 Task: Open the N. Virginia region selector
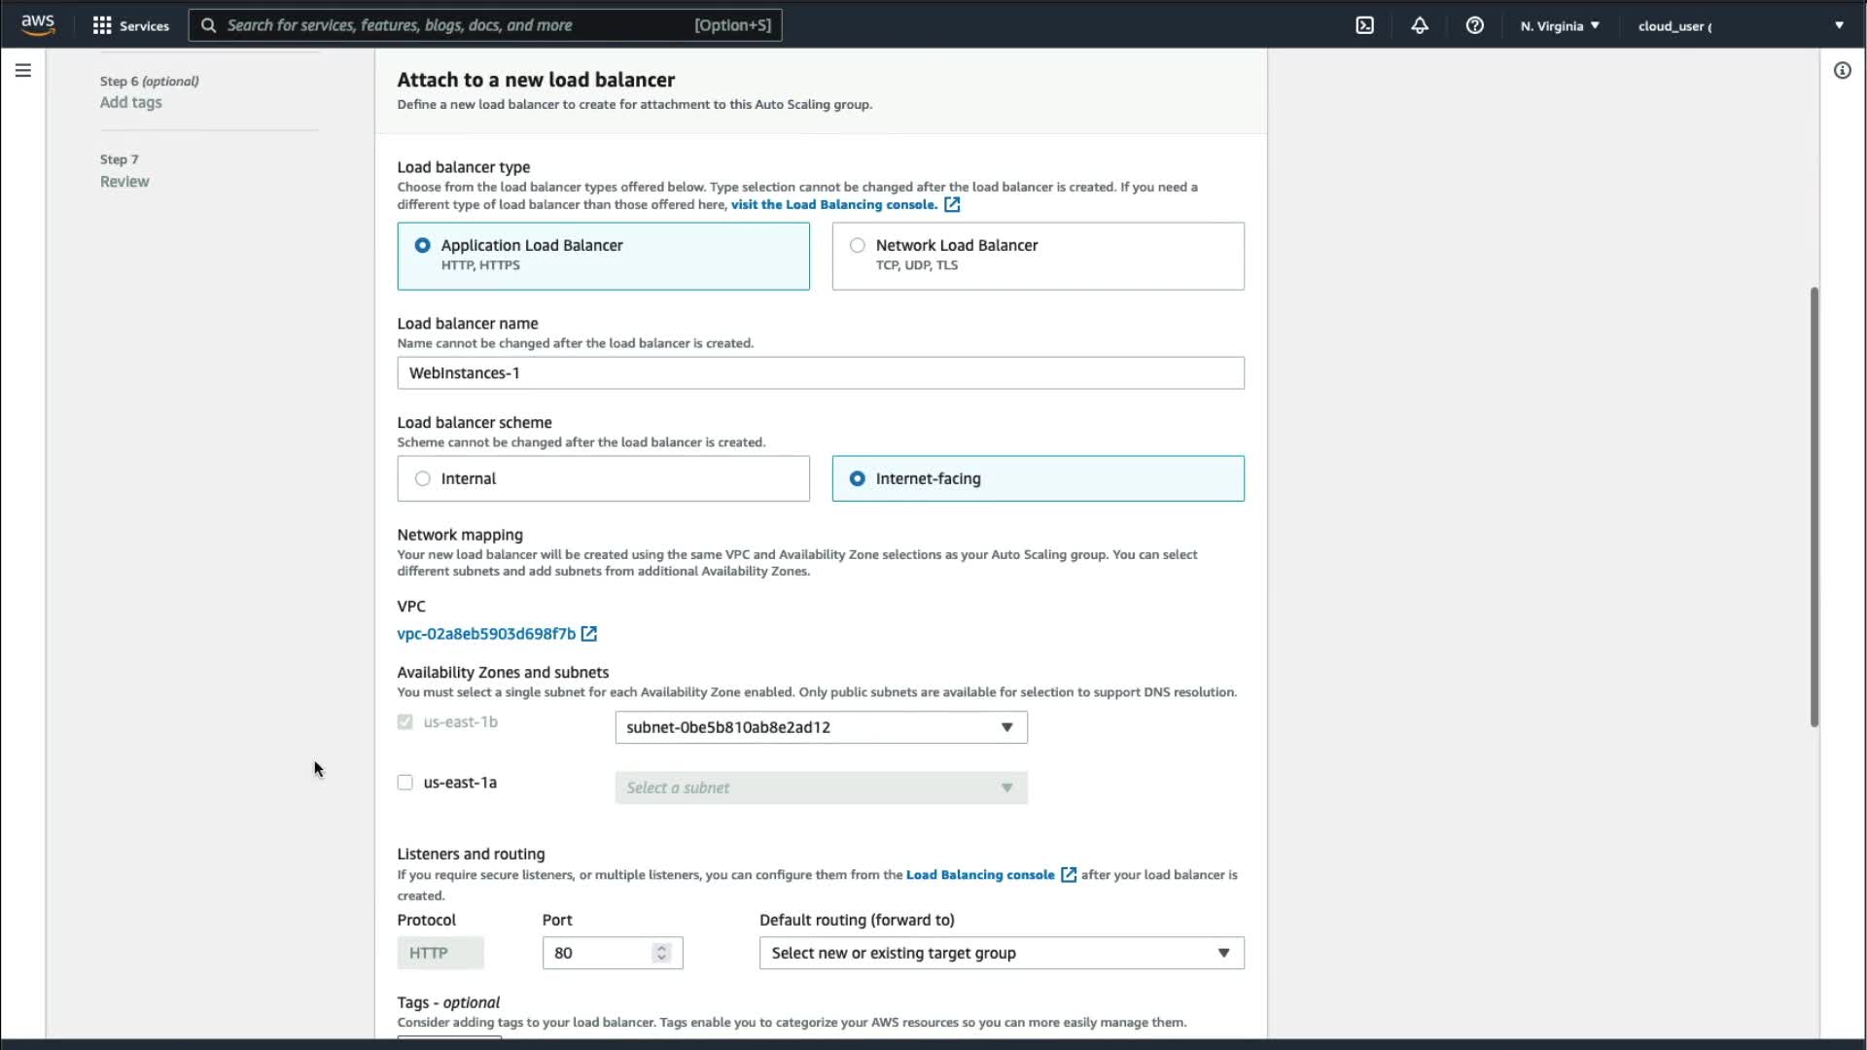pyautogui.click(x=1560, y=25)
